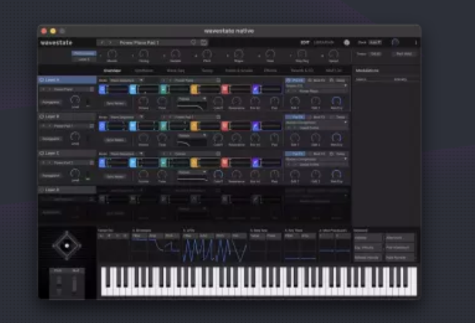Viewport: 475px width, 323px height.
Task: Open Layer B's Pre FX effect type dropdown
Action: 316,122
